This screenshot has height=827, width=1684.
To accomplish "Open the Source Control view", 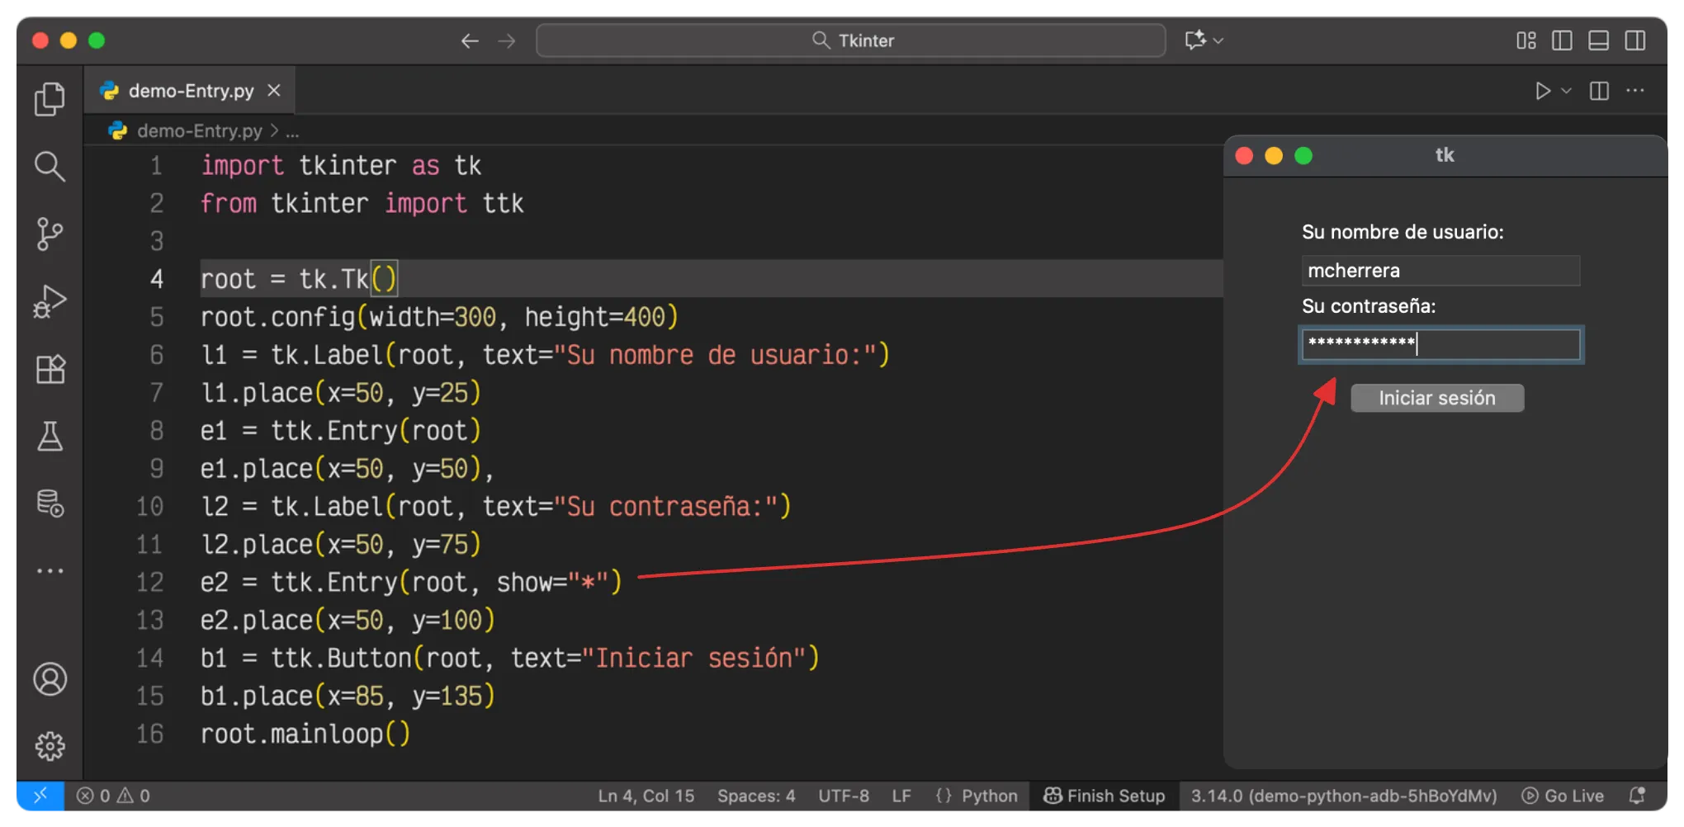I will click(x=50, y=234).
